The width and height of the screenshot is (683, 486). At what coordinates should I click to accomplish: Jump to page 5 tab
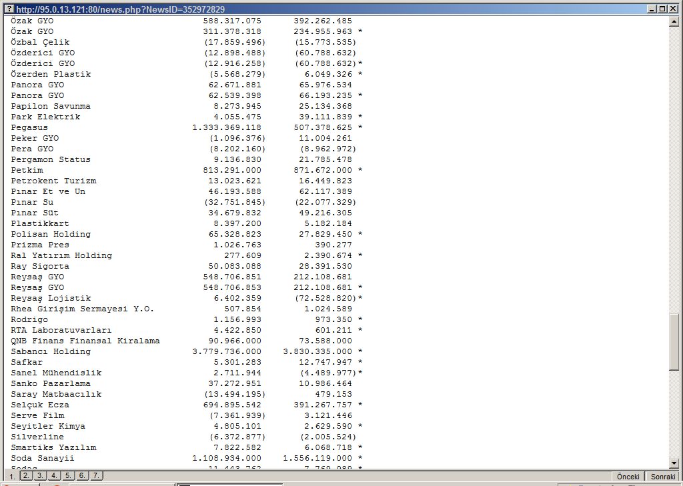(68, 475)
